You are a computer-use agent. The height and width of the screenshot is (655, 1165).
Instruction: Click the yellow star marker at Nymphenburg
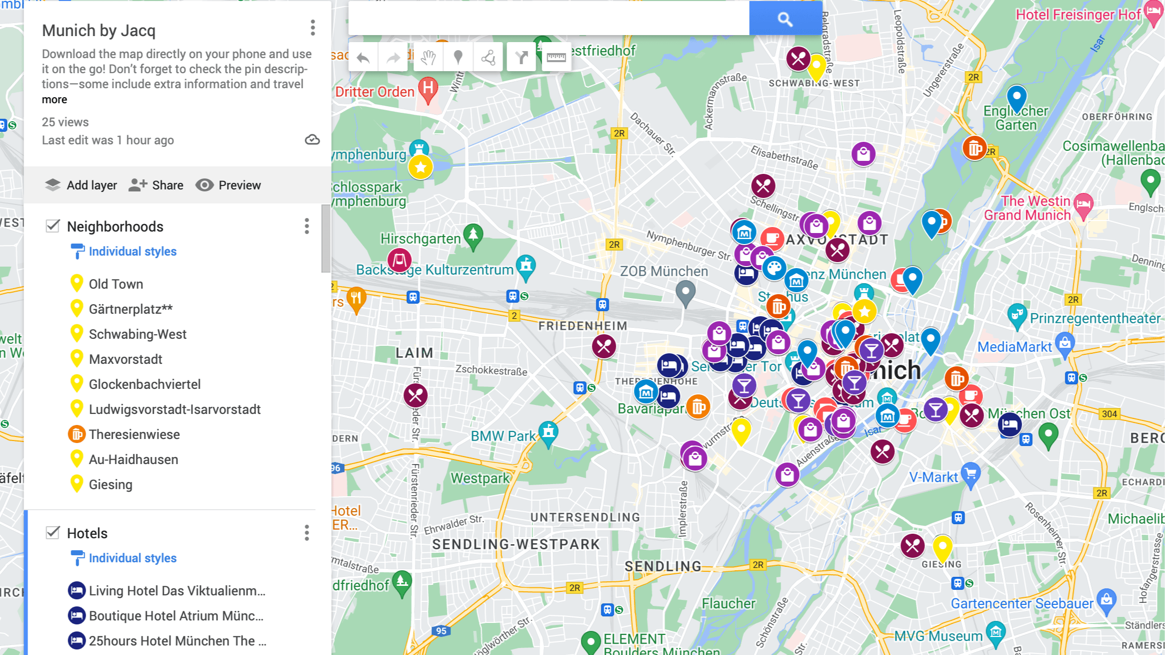pos(420,167)
